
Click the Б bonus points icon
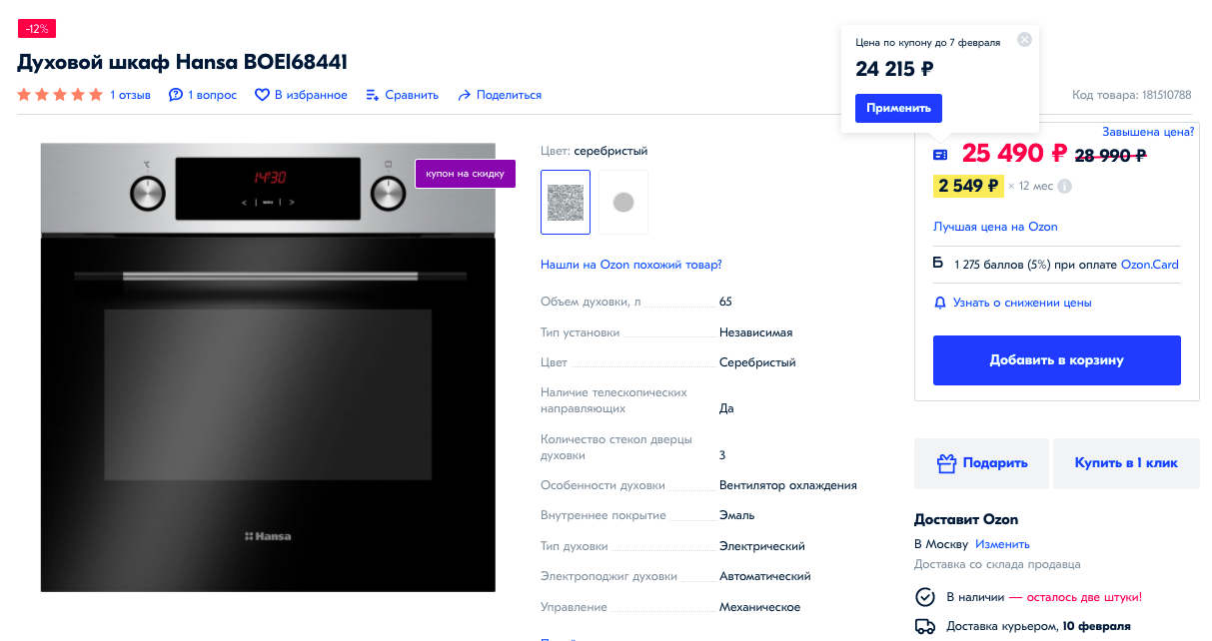[x=938, y=264]
